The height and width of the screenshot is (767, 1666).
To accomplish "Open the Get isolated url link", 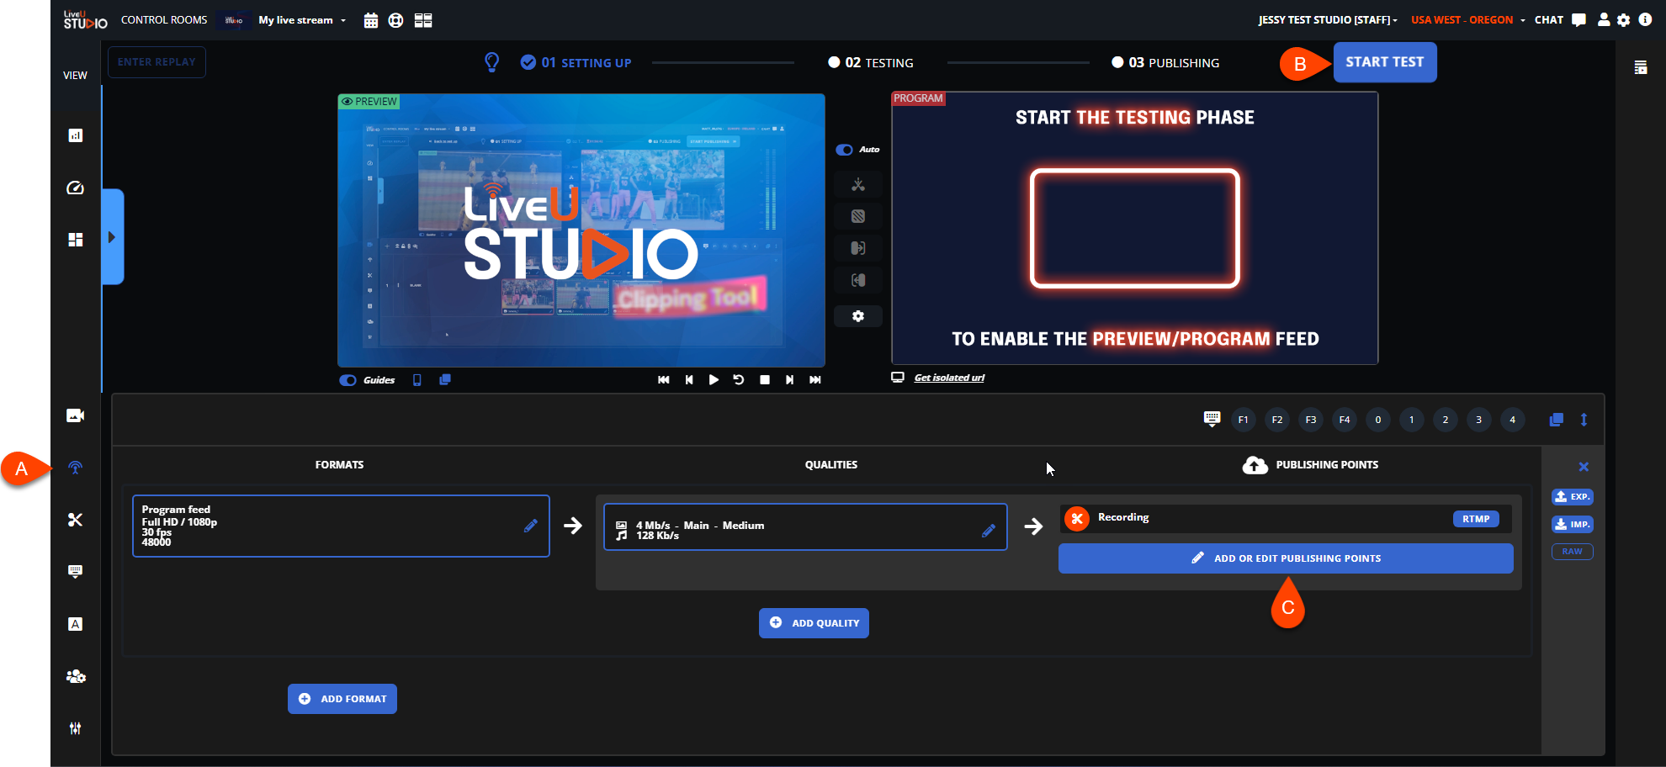I will (949, 378).
